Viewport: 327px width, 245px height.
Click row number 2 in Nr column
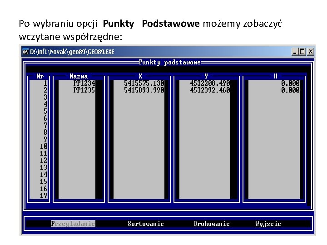point(45,90)
